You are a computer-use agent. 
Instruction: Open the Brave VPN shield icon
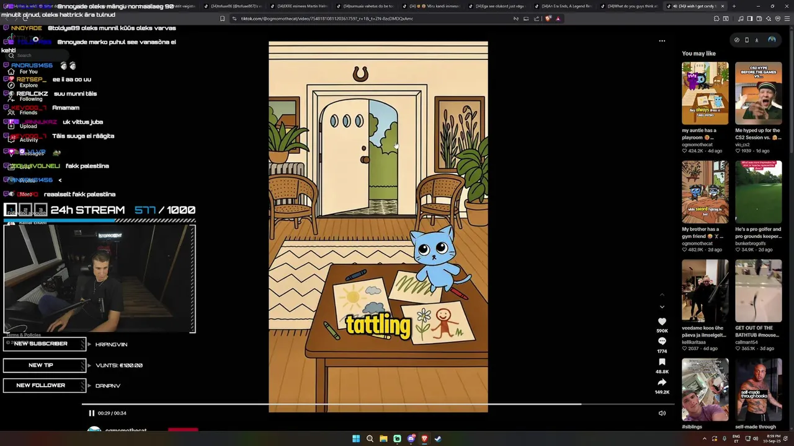tap(777, 19)
